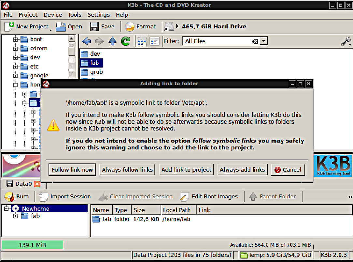Click the 139,1 MiB disc fill bar
353x262 pixels.
(32, 245)
